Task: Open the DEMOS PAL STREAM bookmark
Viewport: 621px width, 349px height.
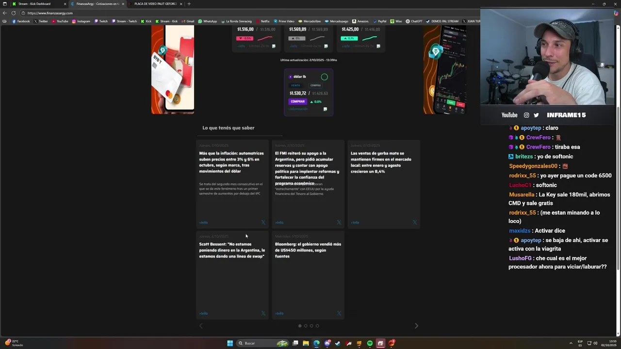Action: (442, 21)
